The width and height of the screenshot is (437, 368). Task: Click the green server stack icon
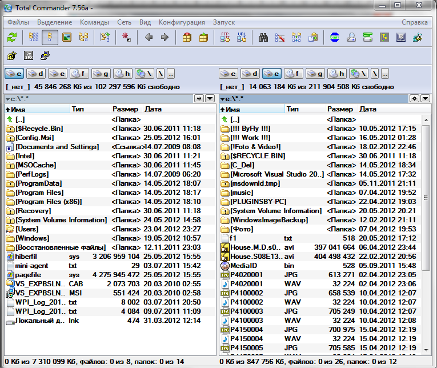(368, 37)
